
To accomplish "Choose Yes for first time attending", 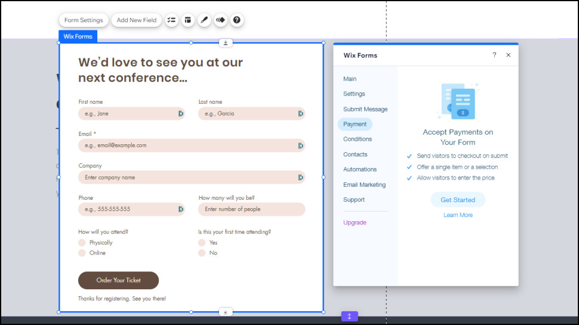I will [202, 243].
